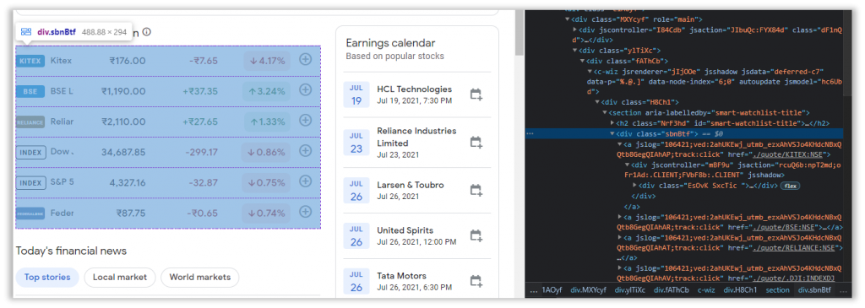The width and height of the screenshot is (865, 308).
Task: Click the FEDERALBNK ticker badge
Action: (x=30, y=213)
